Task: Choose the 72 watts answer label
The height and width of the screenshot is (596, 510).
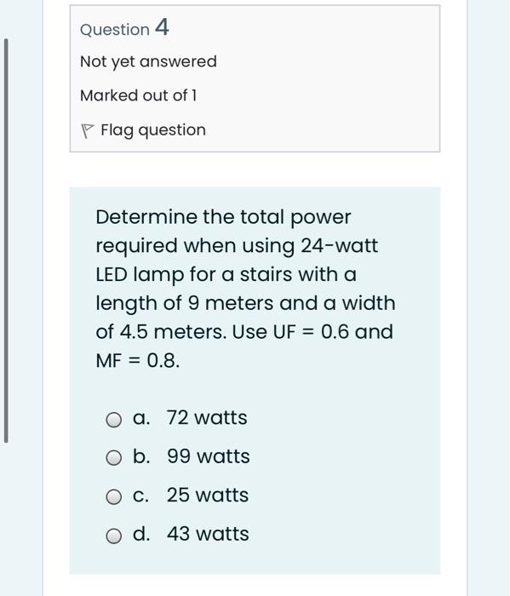Action: (207, 417)
